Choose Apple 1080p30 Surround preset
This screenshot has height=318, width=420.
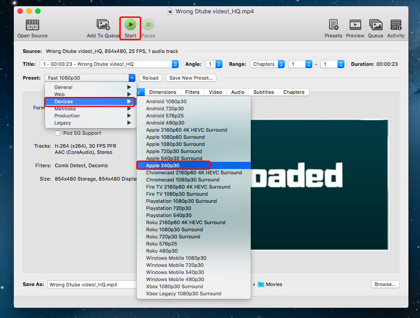click(194, 144)
